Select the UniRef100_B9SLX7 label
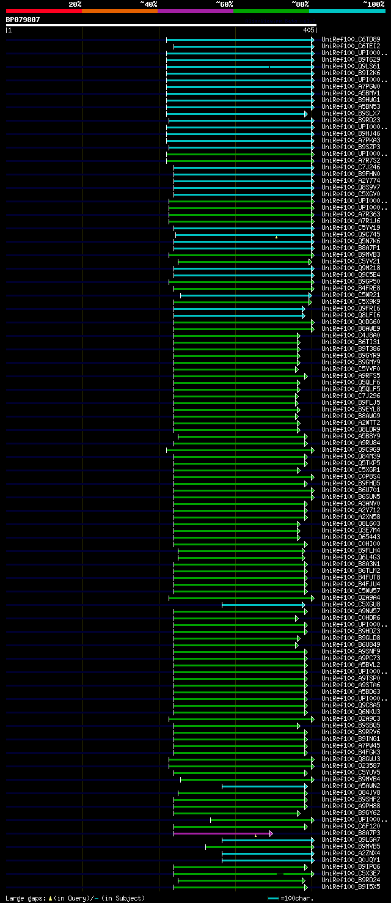 350,113
